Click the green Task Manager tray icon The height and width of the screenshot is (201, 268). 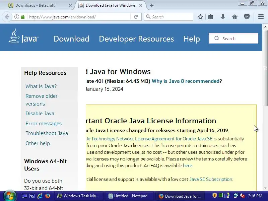(x=221, y=195)
